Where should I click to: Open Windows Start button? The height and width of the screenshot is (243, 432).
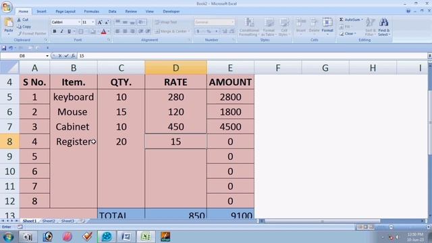coord(8,237)
